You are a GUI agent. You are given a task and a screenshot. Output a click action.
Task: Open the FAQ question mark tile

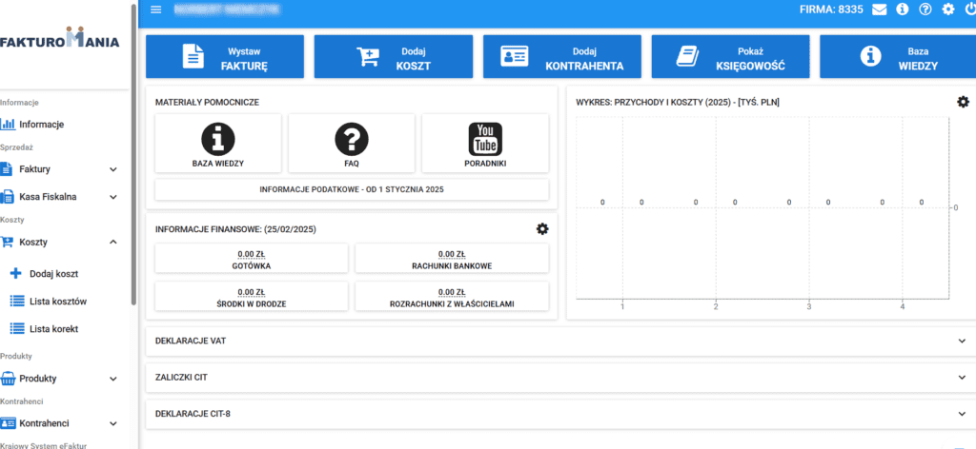pos(351,144)
